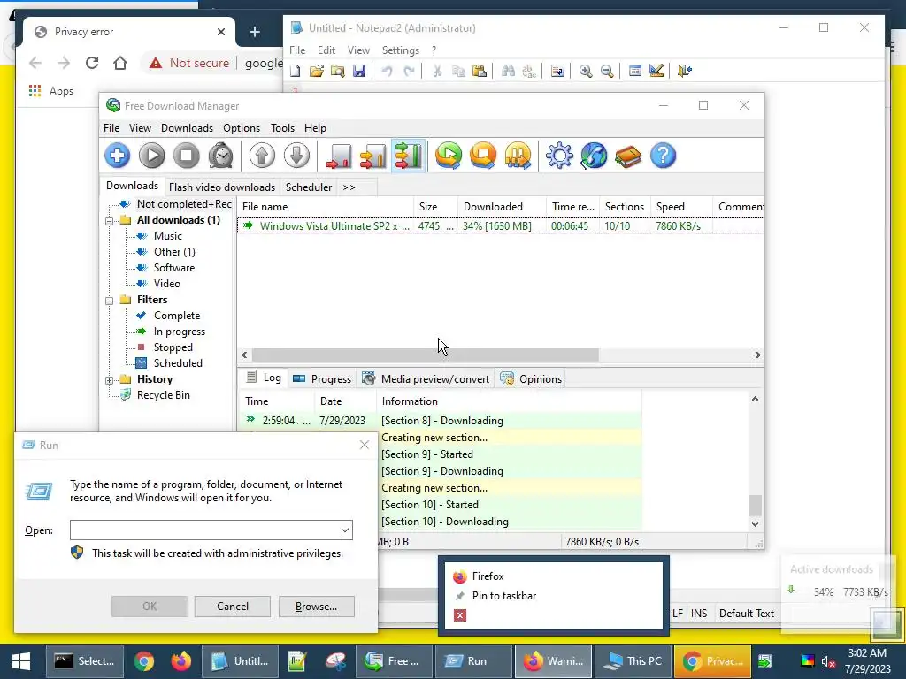Select the Windows Vista Ultimate SP2 download row
906x679 pixels.
[501, 226]
